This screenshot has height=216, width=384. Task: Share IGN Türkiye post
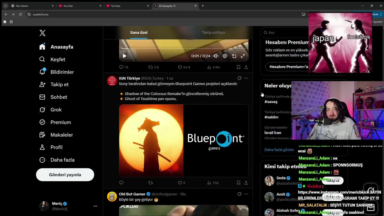click(246, 183)
